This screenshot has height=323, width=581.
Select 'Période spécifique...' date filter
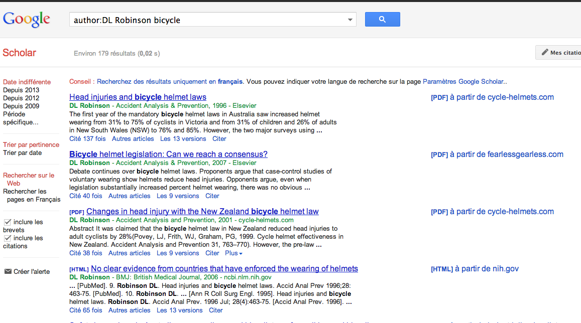(x=21, y=118)
